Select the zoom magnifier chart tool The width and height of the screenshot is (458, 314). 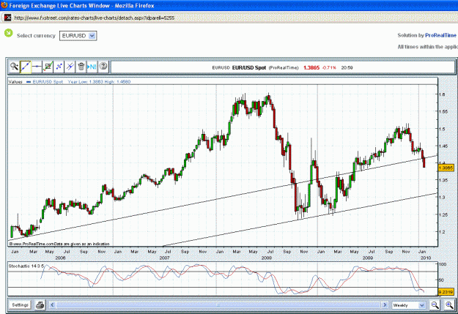coord(14,67)
